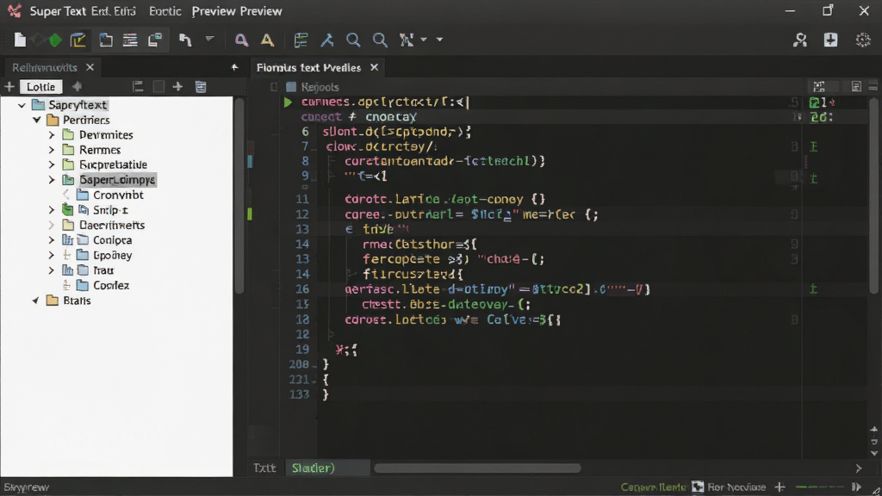Click the layout icon above the editor's right gutter
Image resolution: width=882 pixels, height=496 pixels.
819,87
